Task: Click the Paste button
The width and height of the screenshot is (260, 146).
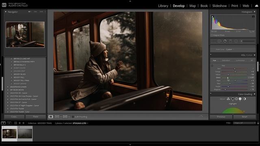Action: coord(35,117)
